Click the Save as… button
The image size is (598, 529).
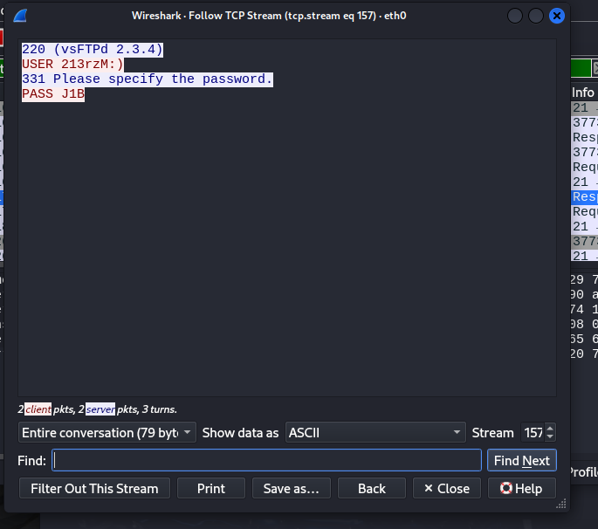click(292, 489)
